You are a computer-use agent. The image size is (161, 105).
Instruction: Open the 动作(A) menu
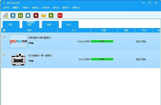56,8
